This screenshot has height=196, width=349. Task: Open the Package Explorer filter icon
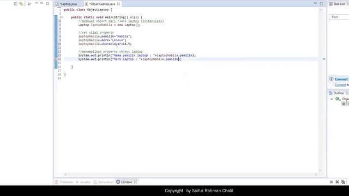click(x=29, y=4)
